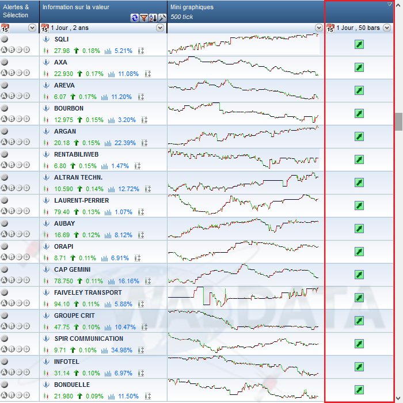403x403 pixels.
Task: Toggle selection B for the AUBAY row
Action: (12, 234)
